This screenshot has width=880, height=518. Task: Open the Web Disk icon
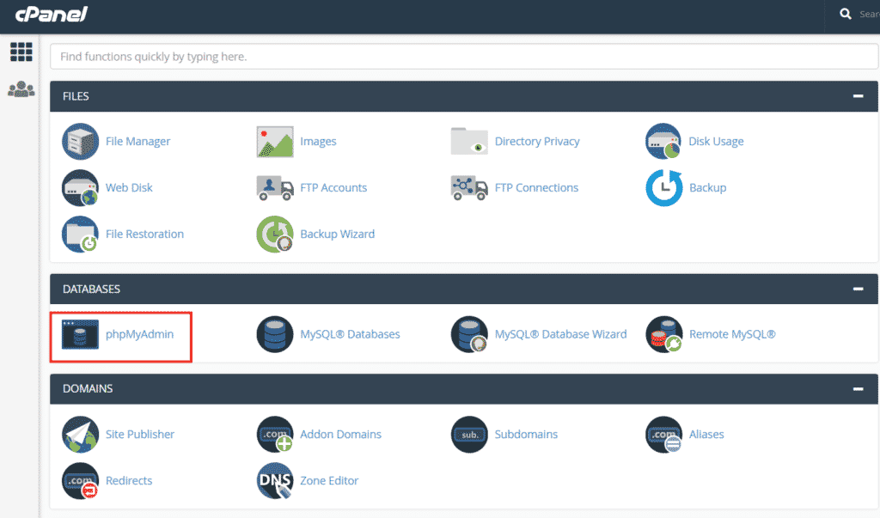(80, 188)
